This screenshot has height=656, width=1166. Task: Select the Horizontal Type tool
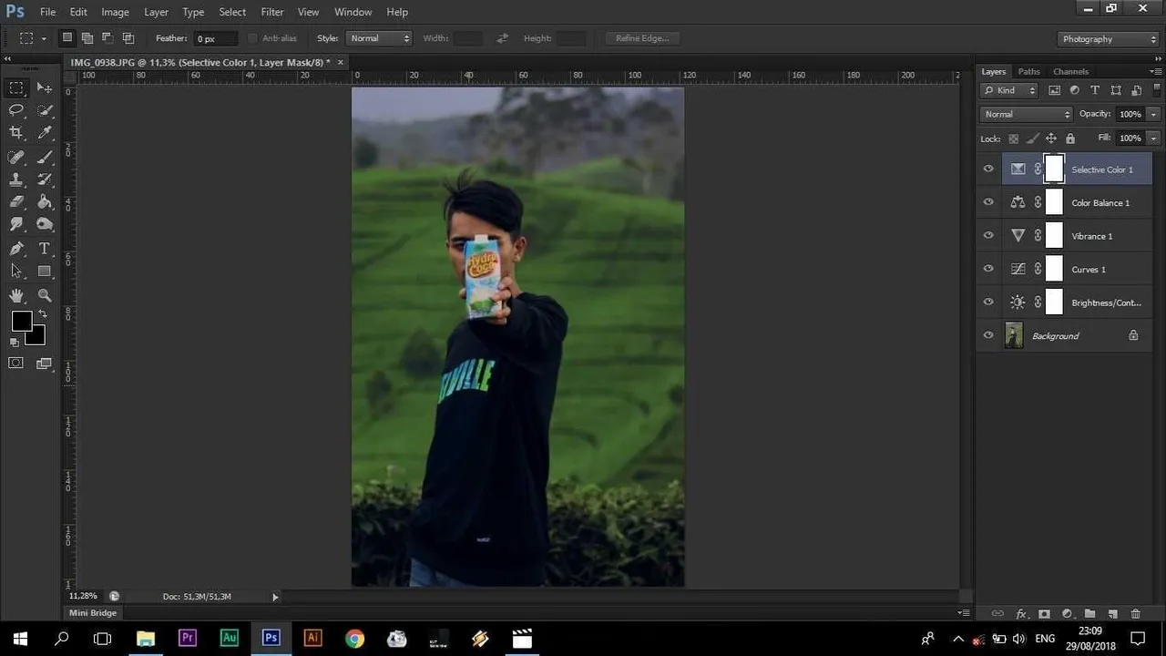(x=44, y=249)
